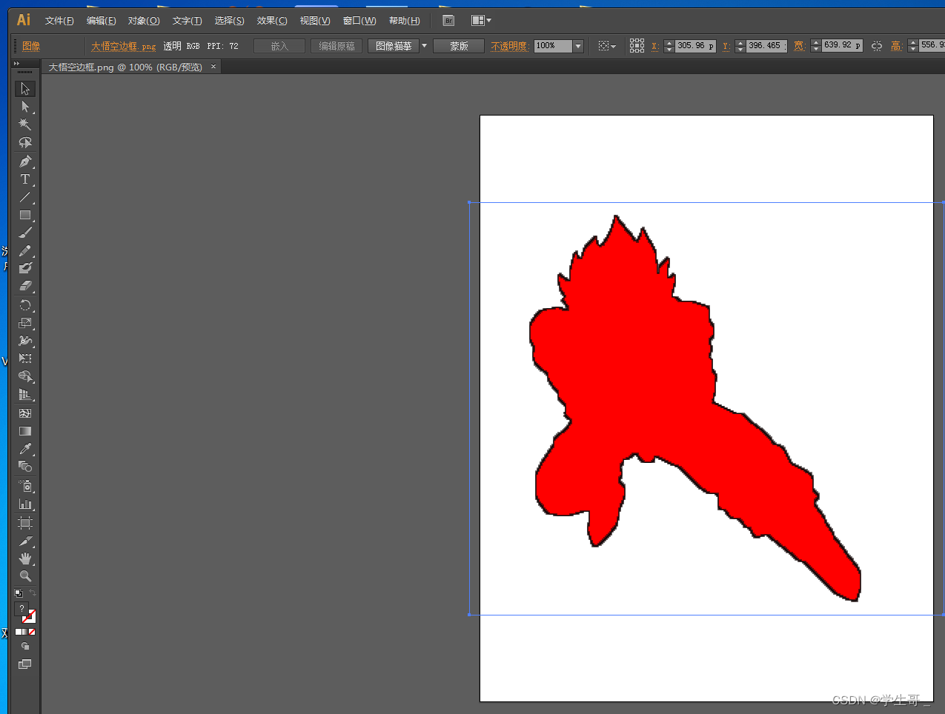This screenshot has height=714, width=945.
Task: Open the 文字(T) menu
Action: (x=187, y=21)
